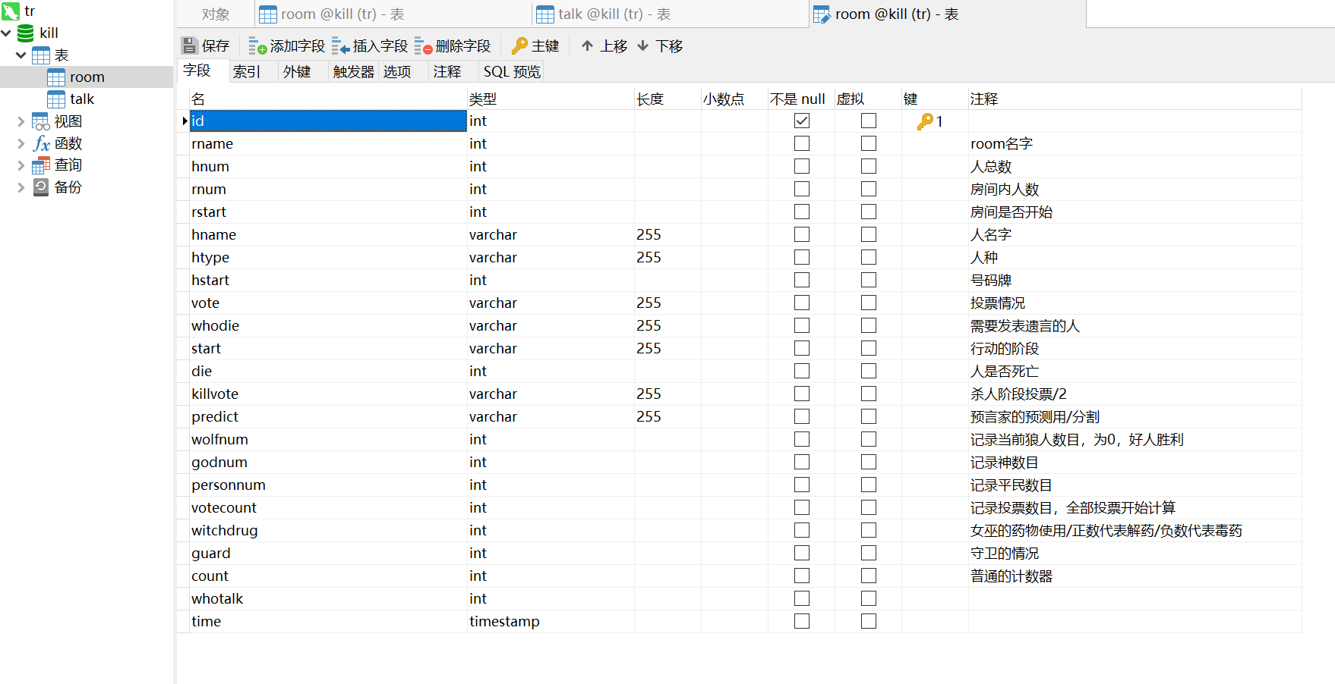Collapse the kill database node

[x=6, y=33]
